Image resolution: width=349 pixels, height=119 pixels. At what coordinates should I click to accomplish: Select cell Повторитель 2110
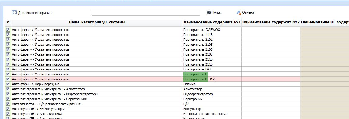[x=212, y=59]
